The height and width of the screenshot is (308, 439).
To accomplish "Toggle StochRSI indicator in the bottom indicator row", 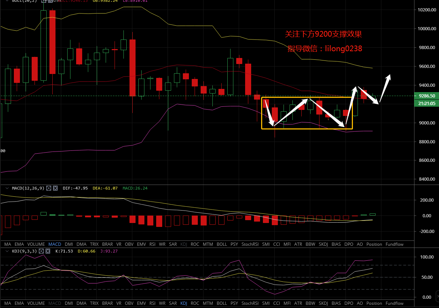I will click(250, 303).
